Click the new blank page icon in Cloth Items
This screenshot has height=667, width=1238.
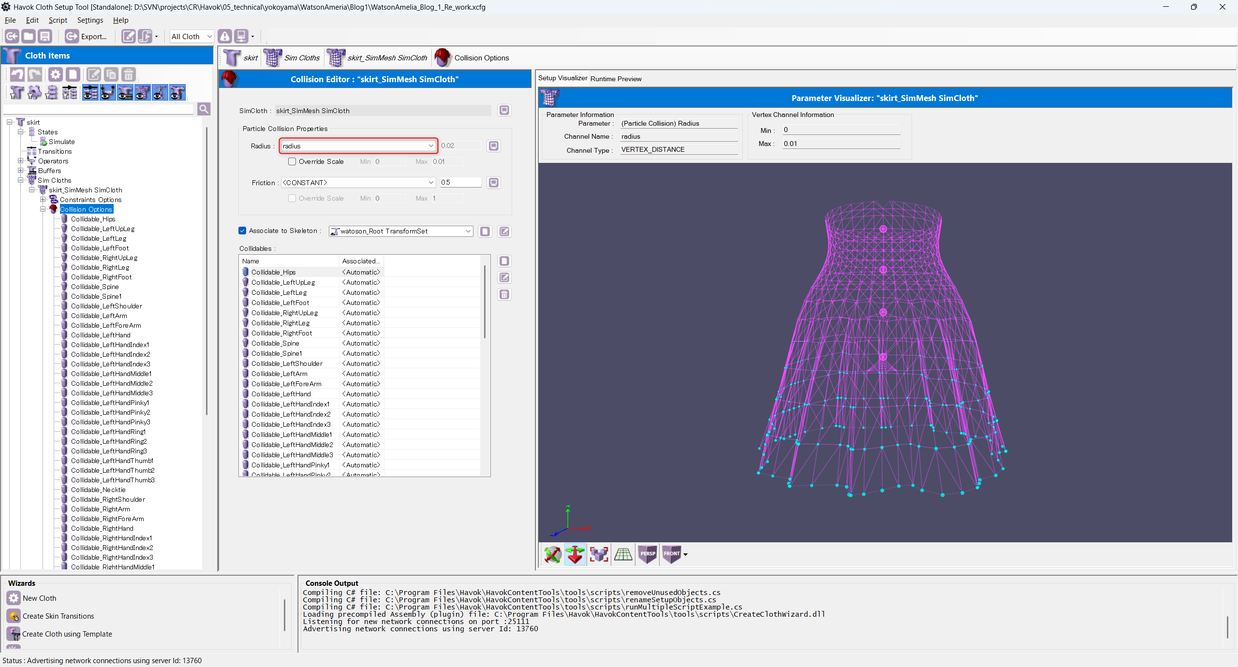[x=73, y=74]
